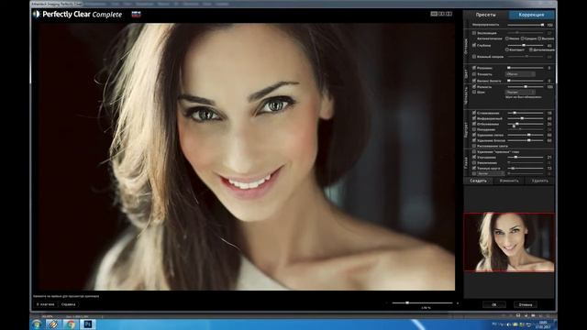Enable the Шум checkbox

[474, 92]
